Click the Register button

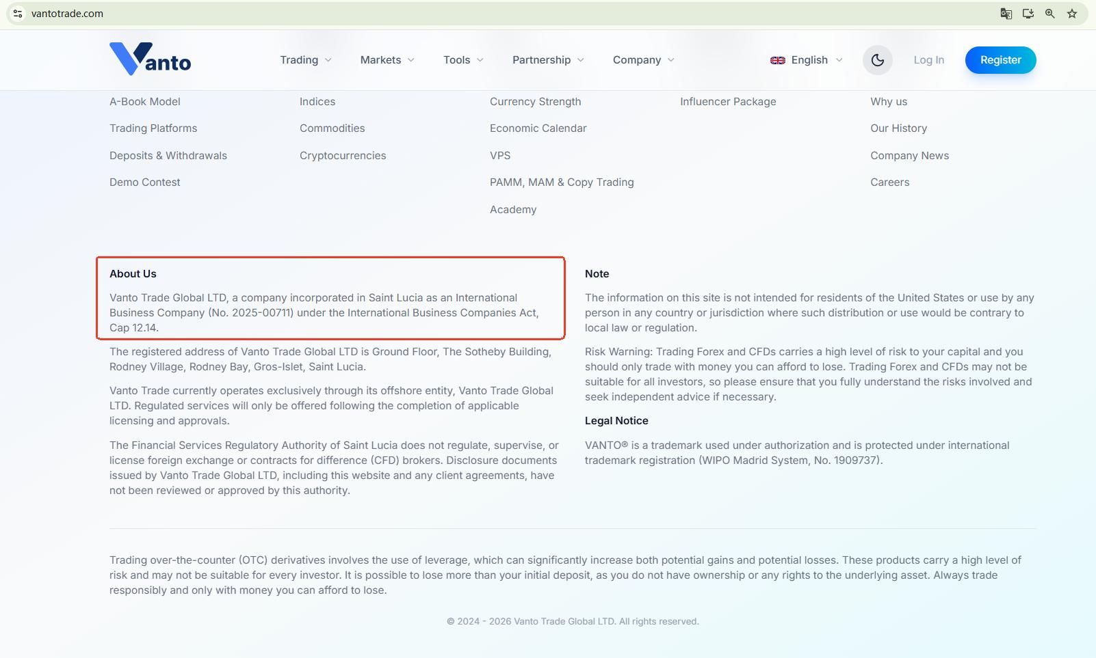tap(1000, 60)
